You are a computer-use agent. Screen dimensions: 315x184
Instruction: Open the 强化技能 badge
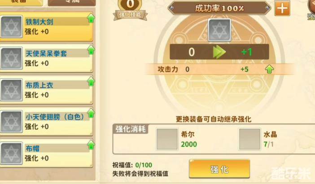point(131,10)
